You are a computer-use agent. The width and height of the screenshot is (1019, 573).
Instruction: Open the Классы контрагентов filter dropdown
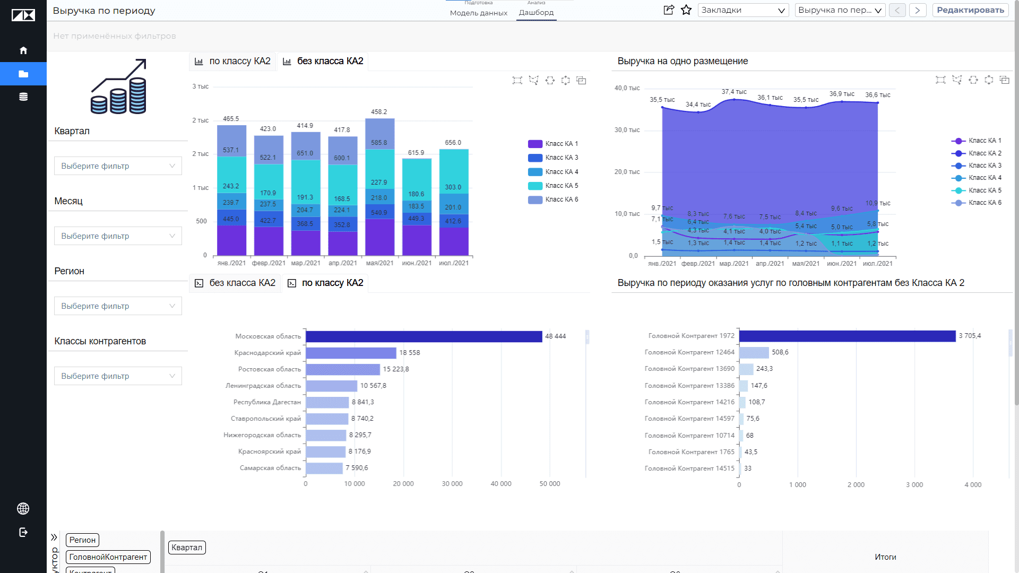(118, 376)
